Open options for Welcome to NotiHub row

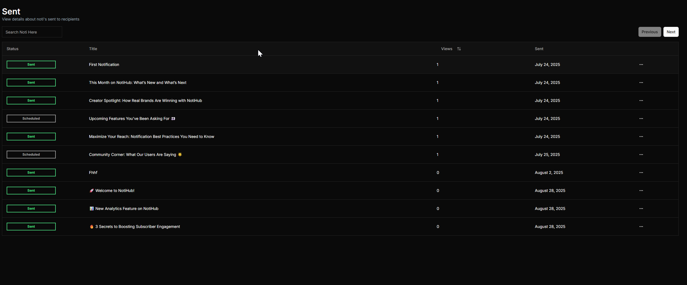tap(641, 191)
